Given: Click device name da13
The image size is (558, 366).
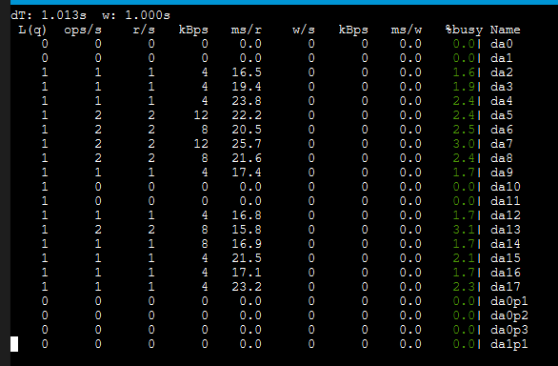Looking at the screenshot, I should click(506, 230).
